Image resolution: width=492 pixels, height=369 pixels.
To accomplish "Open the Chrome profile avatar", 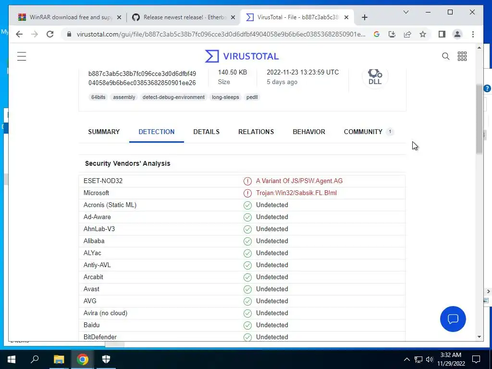I will click(x=457, y=34).
